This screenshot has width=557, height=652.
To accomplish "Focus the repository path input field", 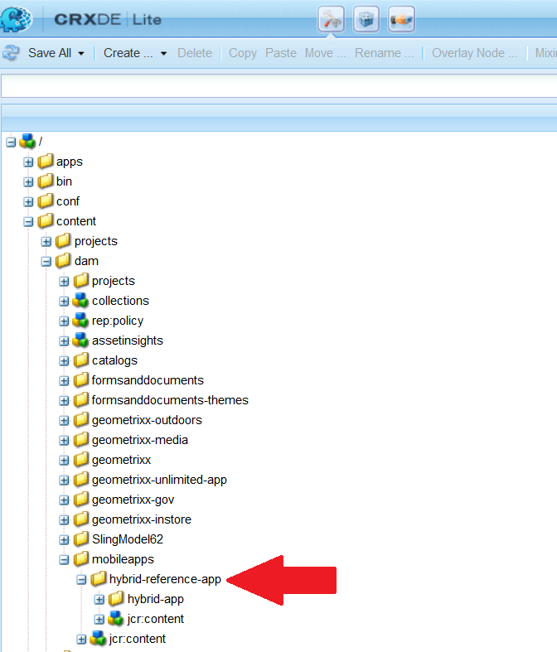I will [278, 86].
